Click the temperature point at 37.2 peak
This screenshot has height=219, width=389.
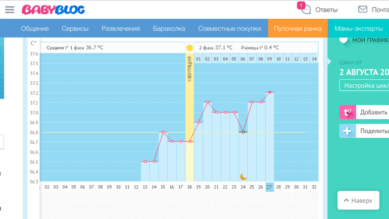(270, 92)
